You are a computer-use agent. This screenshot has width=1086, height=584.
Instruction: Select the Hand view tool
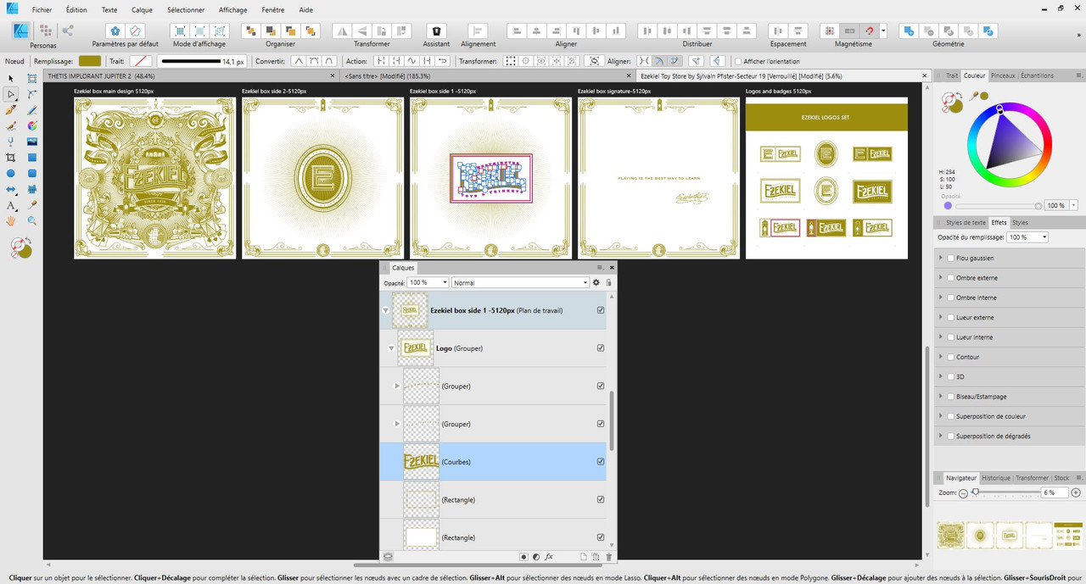click(11, 220)
